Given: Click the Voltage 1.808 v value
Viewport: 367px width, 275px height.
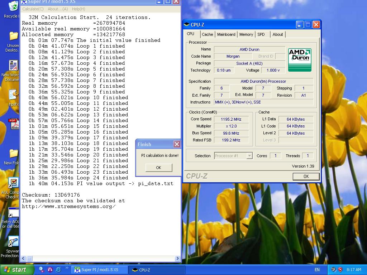Looking at the screenshot, I should click(273, 70).
